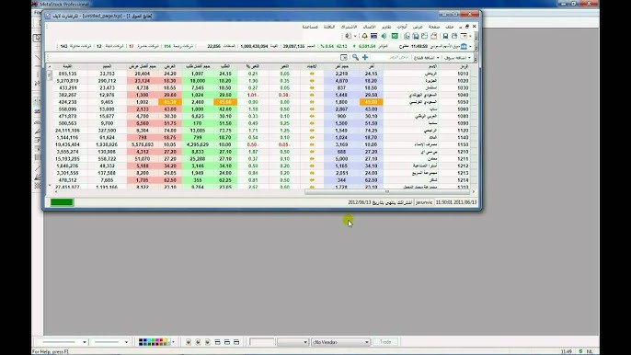Sort by the symbol number column header
This screenshot has height=355, width=631.
coord(464,66)
